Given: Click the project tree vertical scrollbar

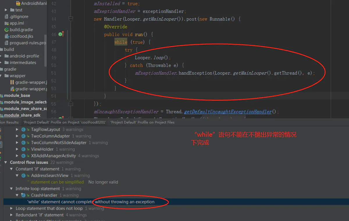Looking at the screenshot, I should pyautogui.click(x=45, y=51).
